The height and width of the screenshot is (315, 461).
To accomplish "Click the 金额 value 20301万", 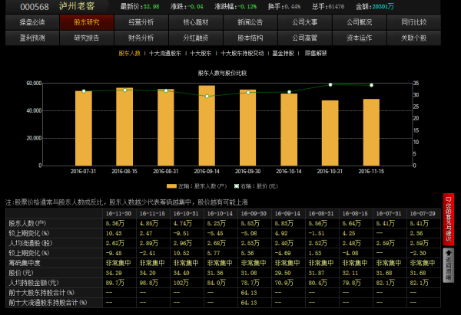I will (x=383, y=6).
